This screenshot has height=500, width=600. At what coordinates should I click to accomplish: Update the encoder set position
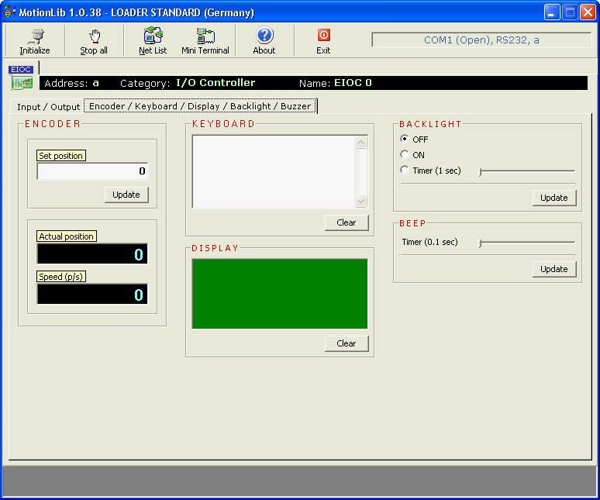[x=126, y=195]
